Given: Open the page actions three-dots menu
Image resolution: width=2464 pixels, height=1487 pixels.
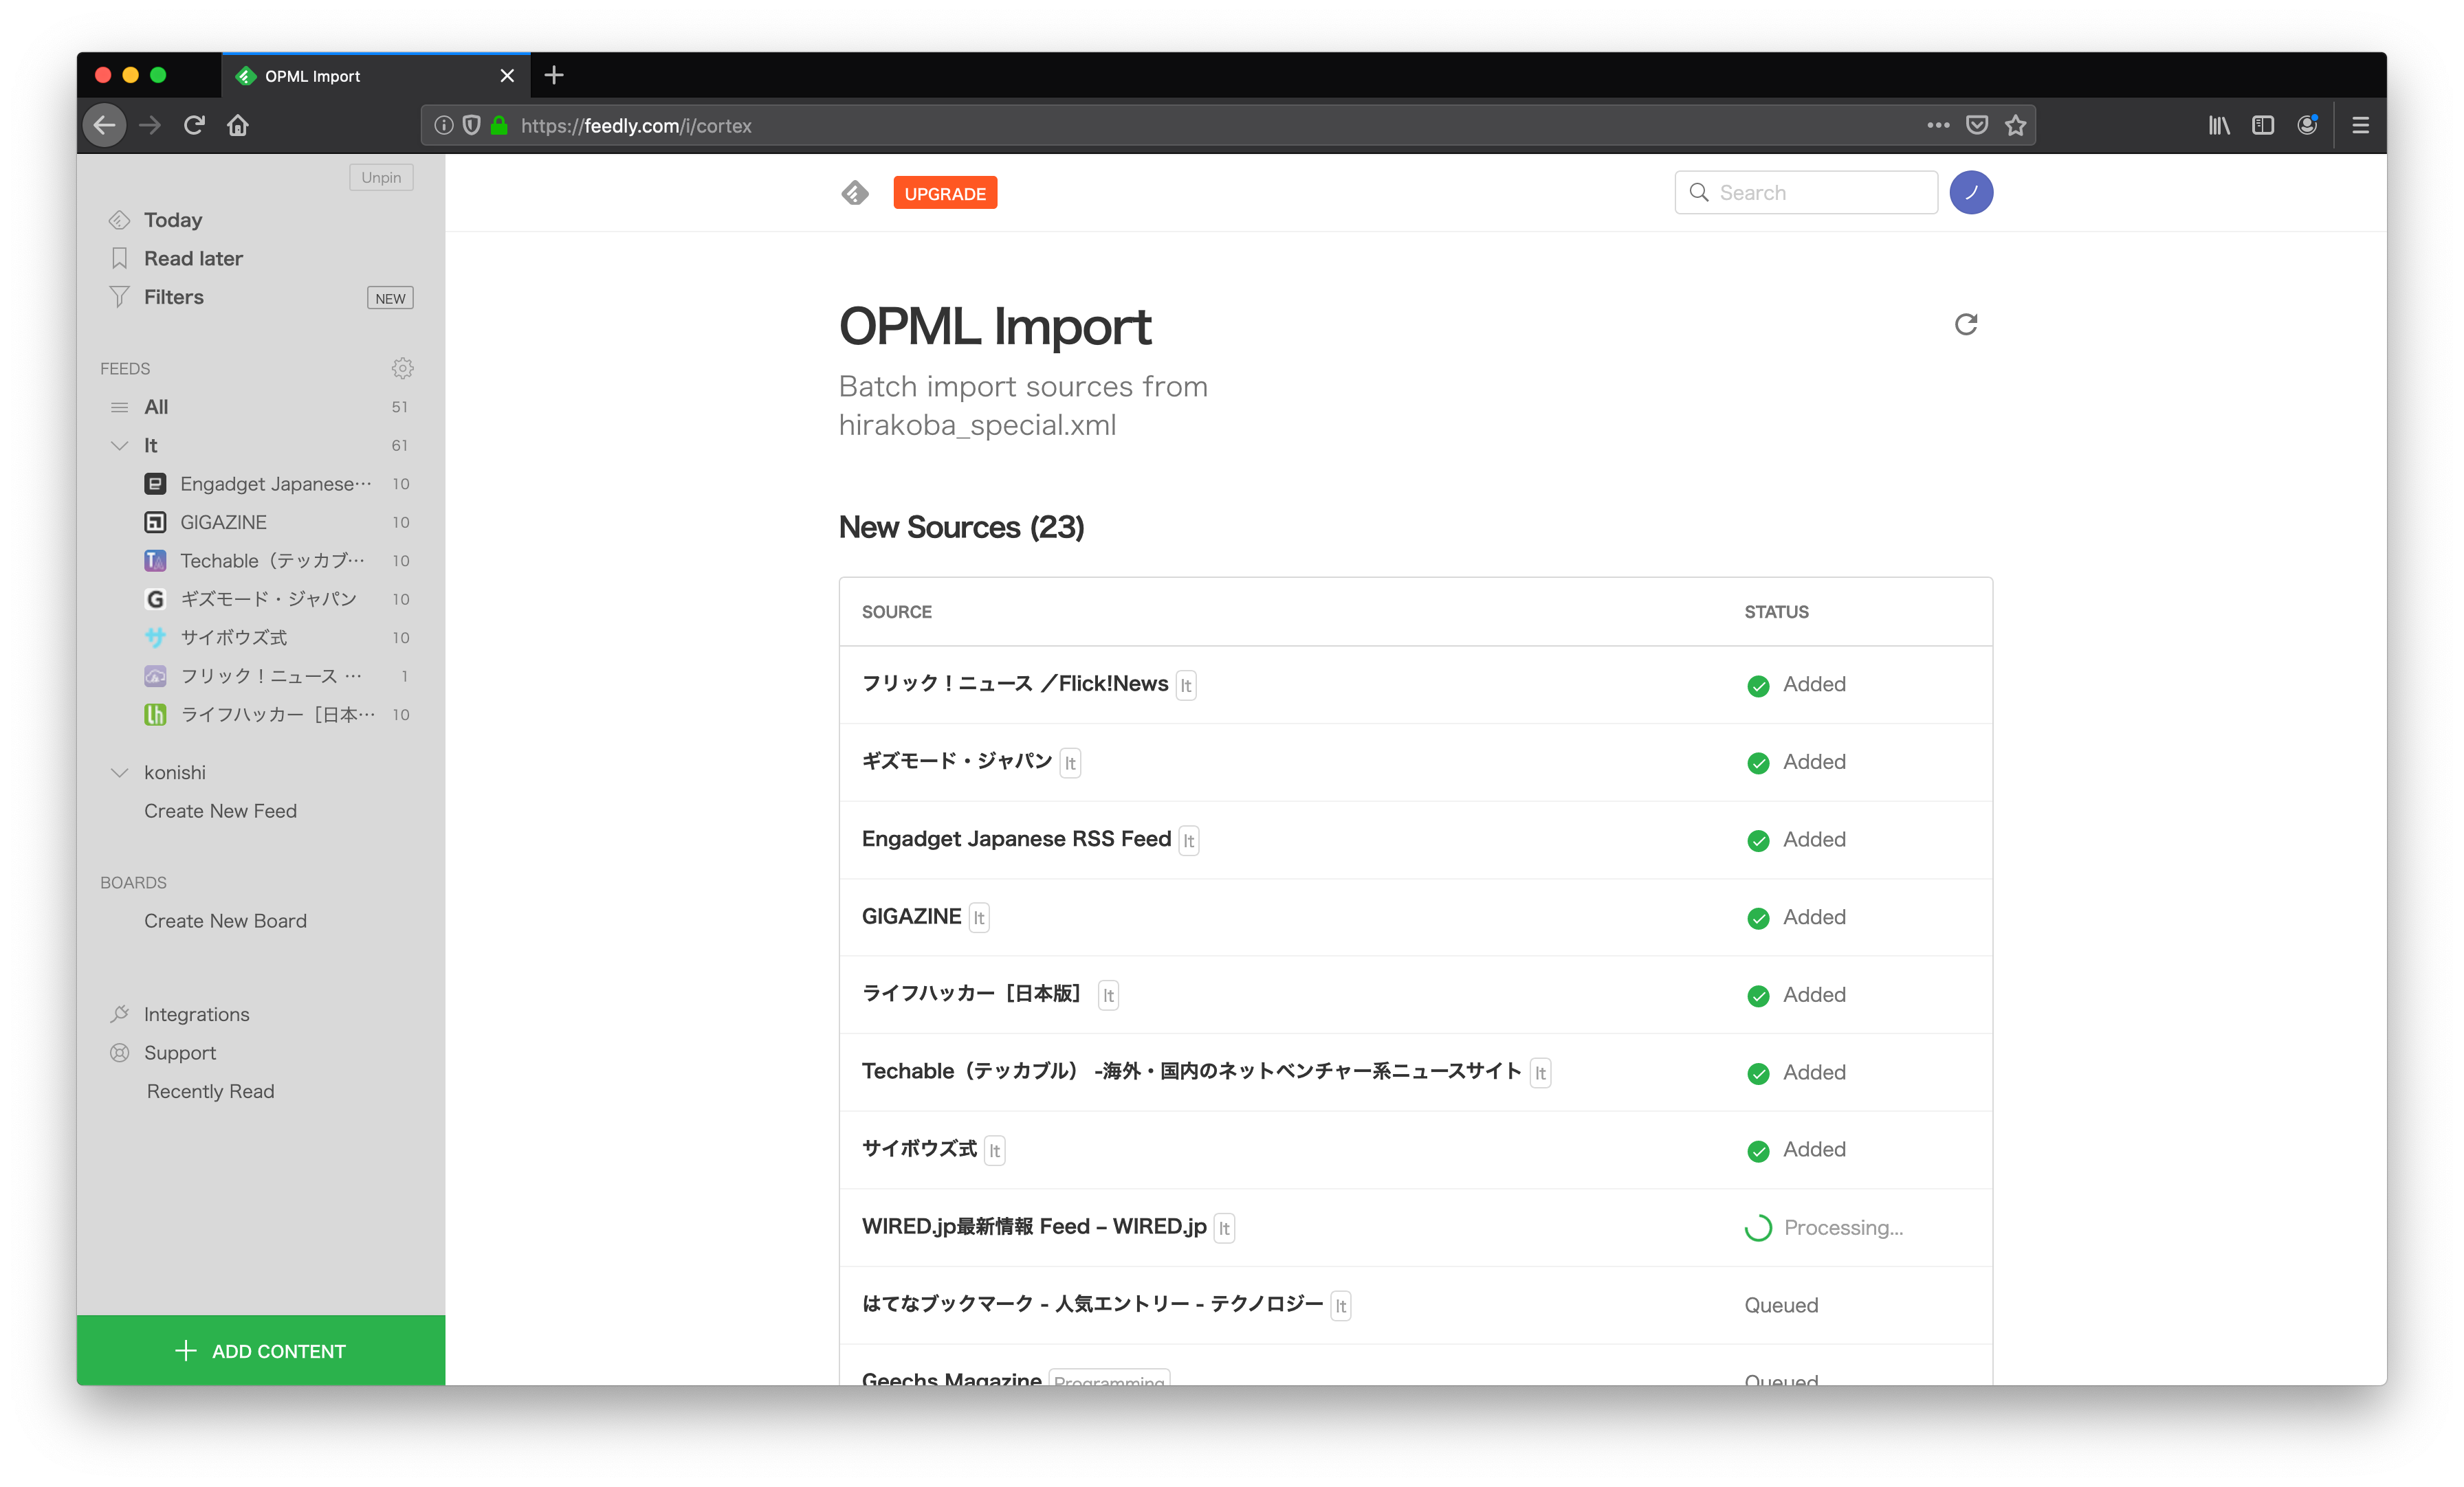Looking at the screenshot, I should [1937, 126].
